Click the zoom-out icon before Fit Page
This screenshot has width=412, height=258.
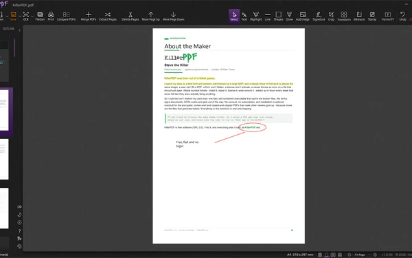coord(350,255)
